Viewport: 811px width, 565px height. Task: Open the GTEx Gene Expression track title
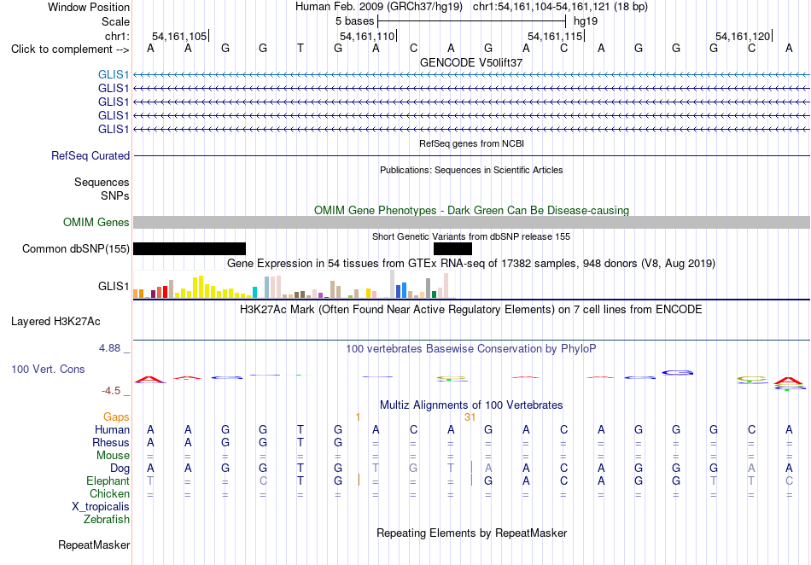(471, 264)
